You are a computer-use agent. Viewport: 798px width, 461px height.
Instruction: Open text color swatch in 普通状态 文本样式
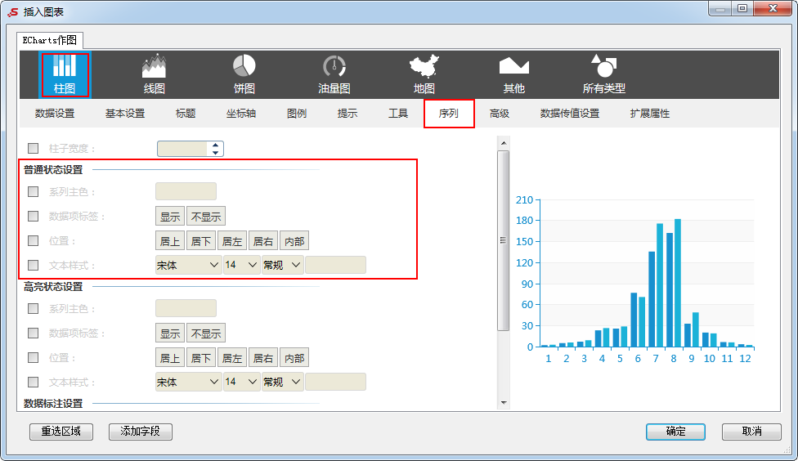tap(335, 265)
